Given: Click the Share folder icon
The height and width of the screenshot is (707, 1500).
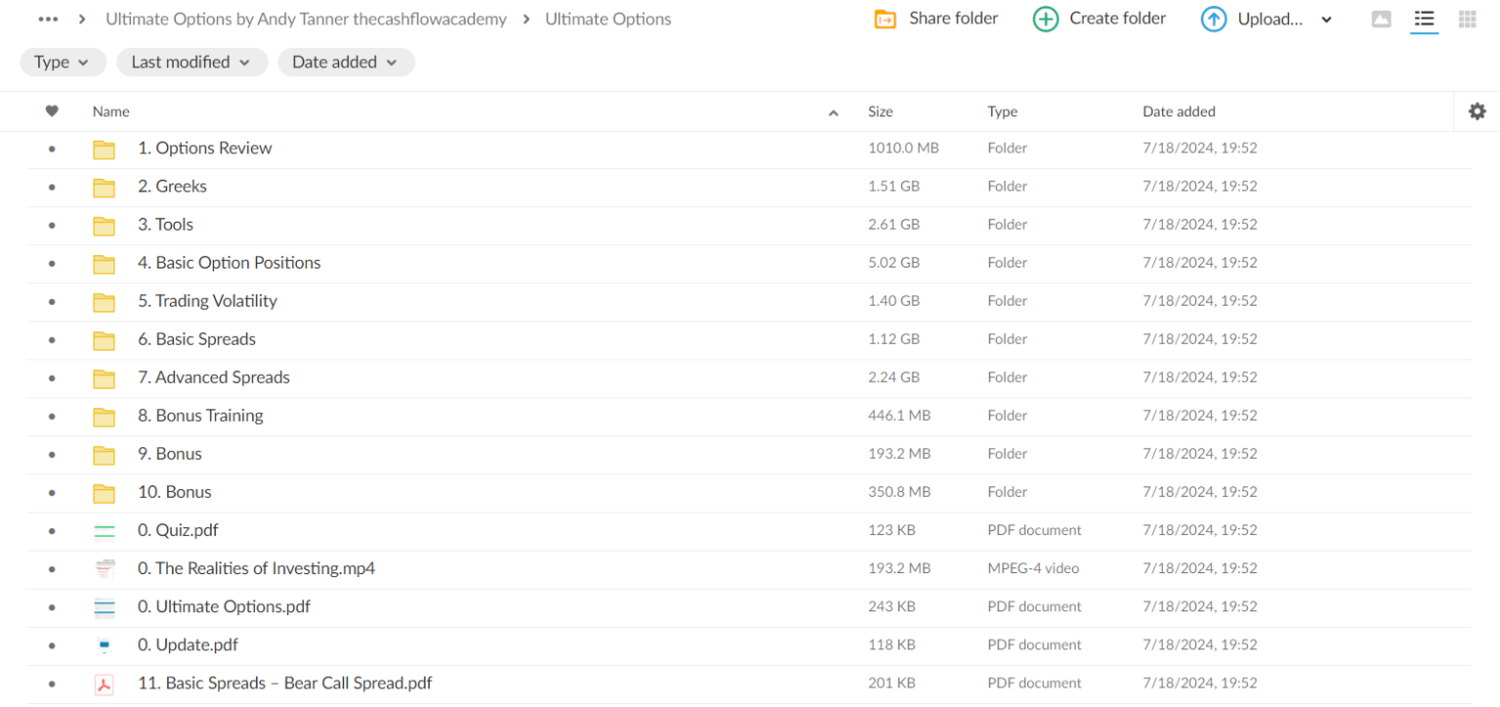Looking at the screenshot, I should (885, 20).
